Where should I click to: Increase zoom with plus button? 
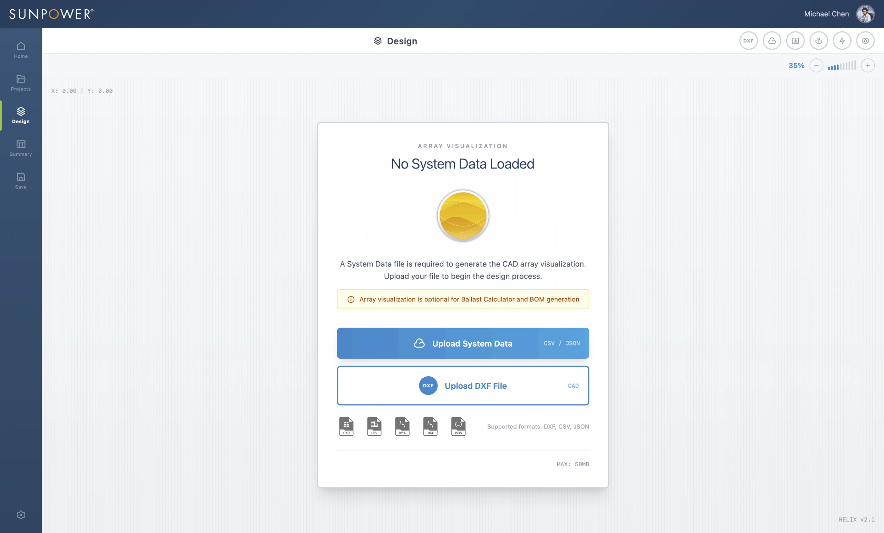867,65
